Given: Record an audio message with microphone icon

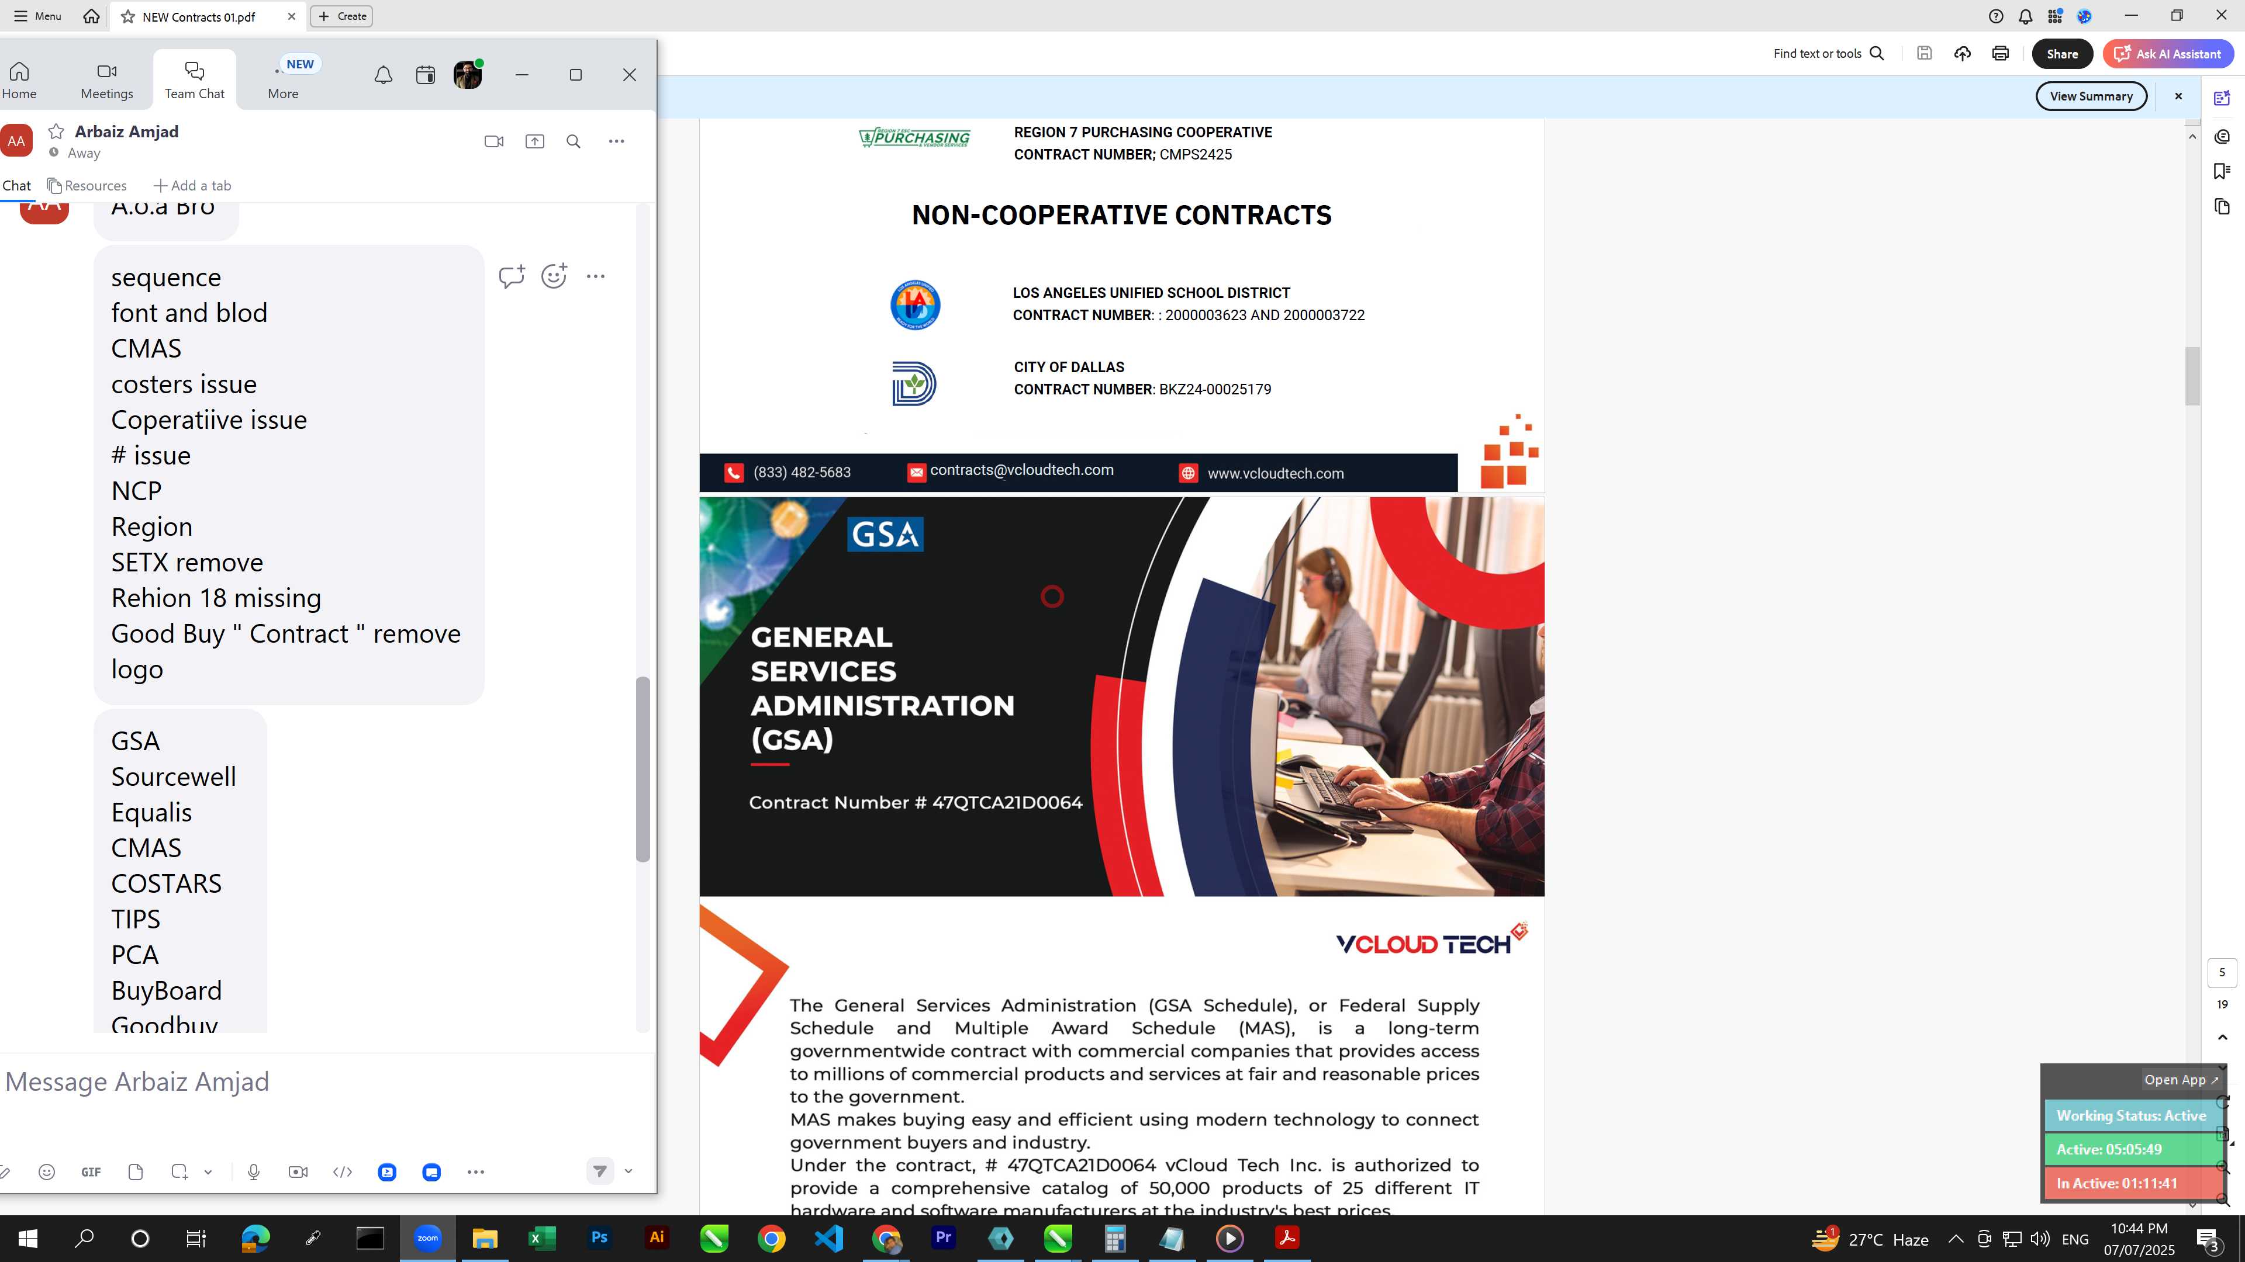Looking at the screenshot, I should (x=254, y=1172).
